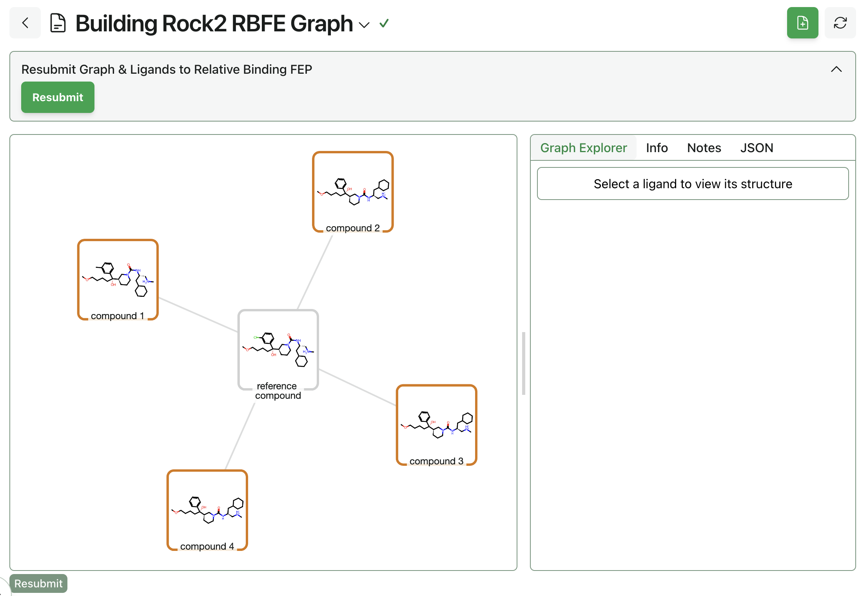Click the document icon next to the title
The height and width of the screenshot is (596, 860).
pos(58,23)
